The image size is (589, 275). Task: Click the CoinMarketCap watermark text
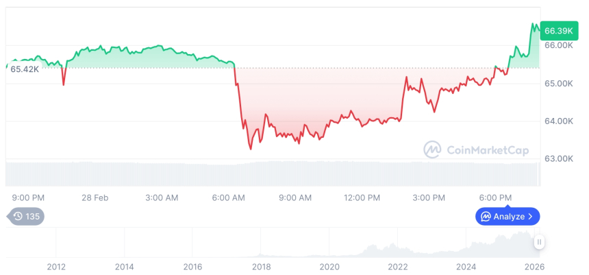coord(487,149)
